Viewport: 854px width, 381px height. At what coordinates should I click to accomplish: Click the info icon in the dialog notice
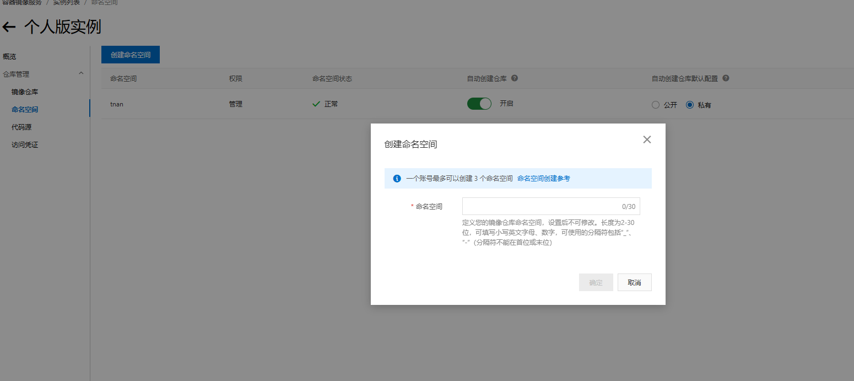[x=396, y=178]
